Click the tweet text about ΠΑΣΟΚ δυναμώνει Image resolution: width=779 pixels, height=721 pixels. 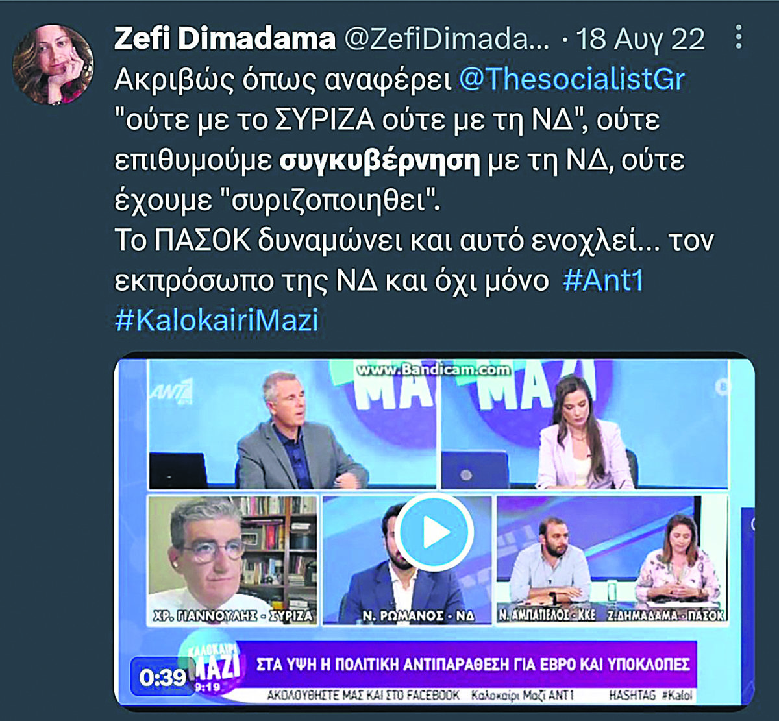pos(414,260)
